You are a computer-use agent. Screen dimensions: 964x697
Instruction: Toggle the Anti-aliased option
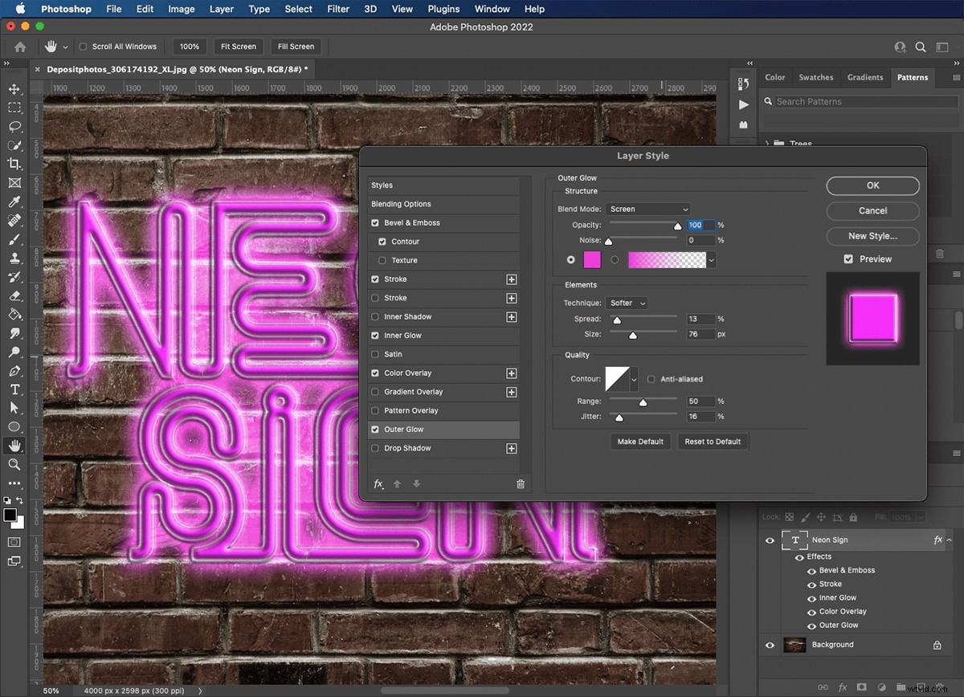pos(652,378)
